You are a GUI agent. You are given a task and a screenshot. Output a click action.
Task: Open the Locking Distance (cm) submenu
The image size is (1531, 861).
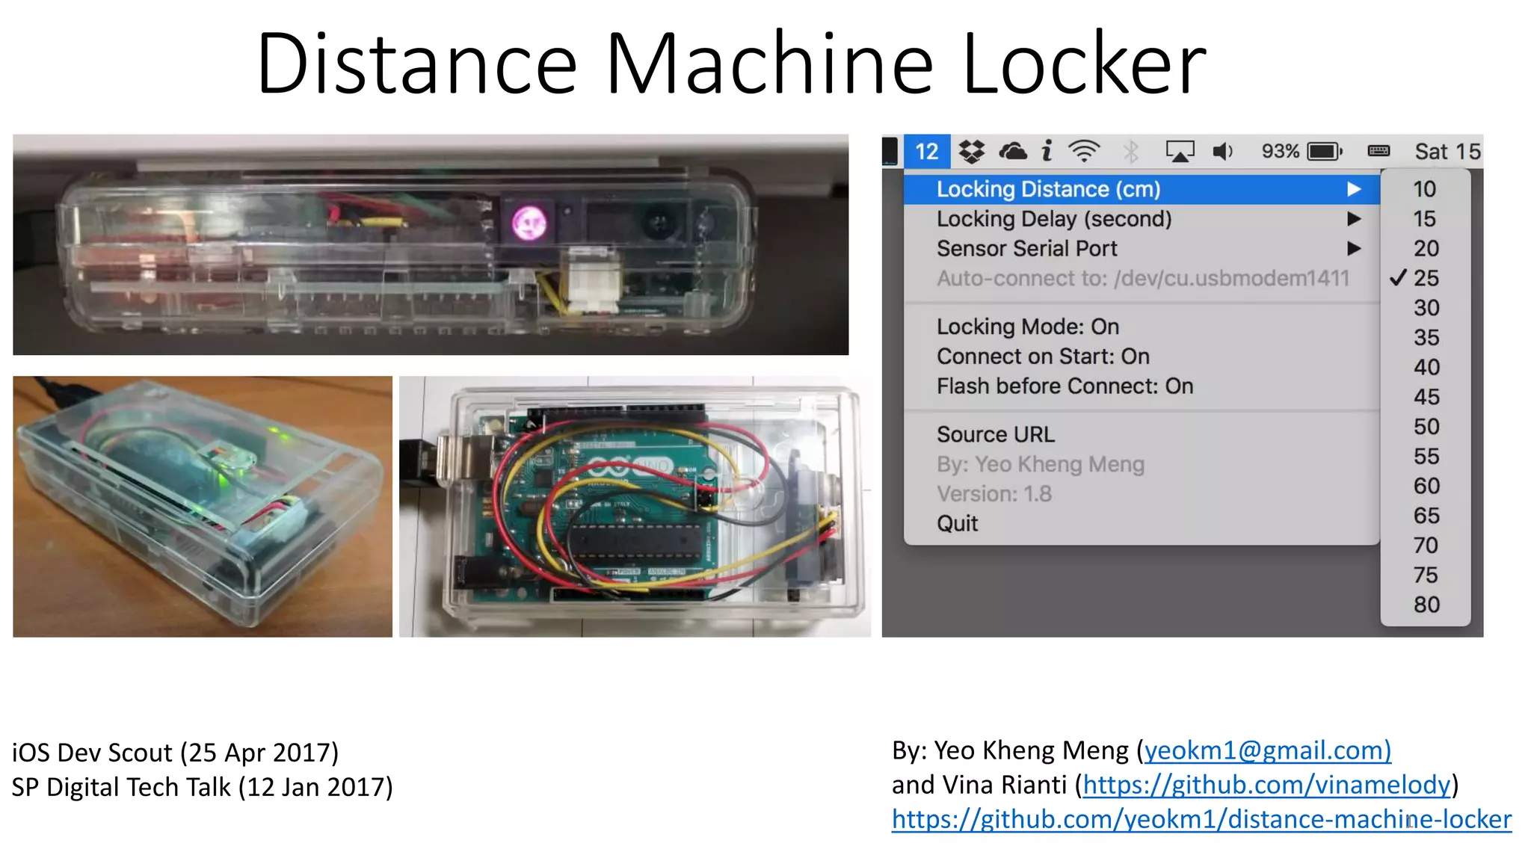(1142, 189)
